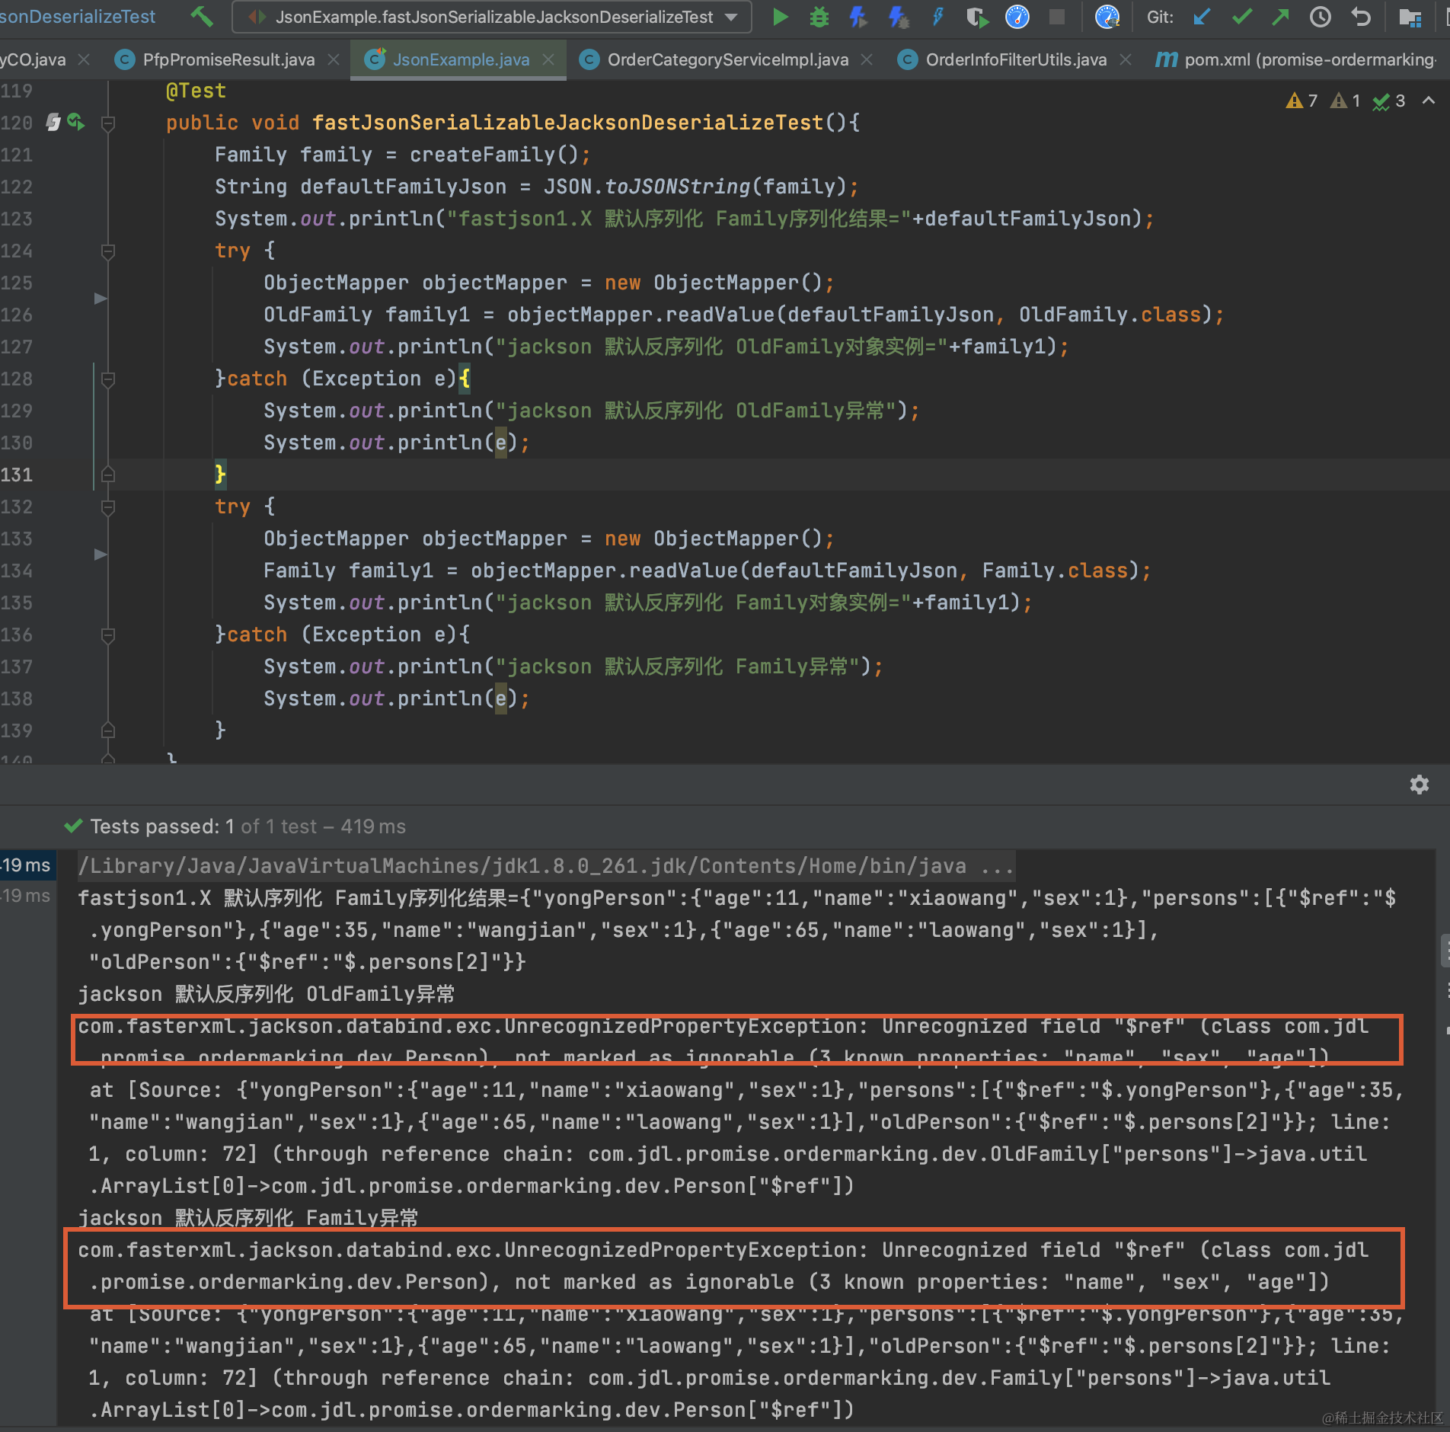Collapse inspections widget chevron
This screenshot has width=1450, height=1432.
pyautogui.click(x=1429, y=101)
